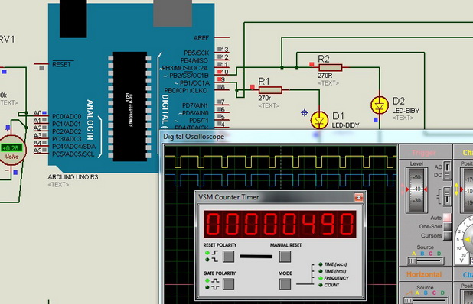
Task: Click the R1 270r resistor symbol
Action: 270,89
